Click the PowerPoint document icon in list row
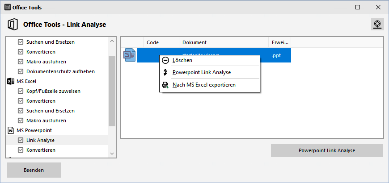 130,55
